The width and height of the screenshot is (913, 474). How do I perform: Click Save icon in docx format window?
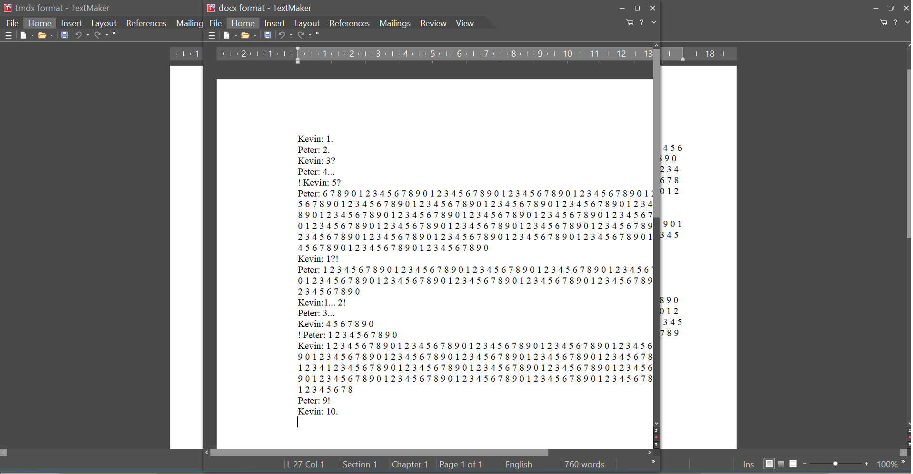(x=268, y=35)
